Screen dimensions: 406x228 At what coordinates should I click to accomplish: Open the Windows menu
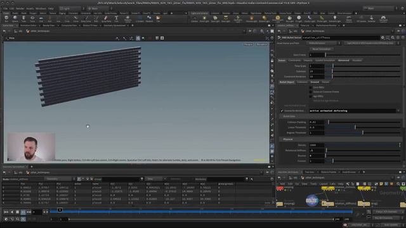[41, 8]
